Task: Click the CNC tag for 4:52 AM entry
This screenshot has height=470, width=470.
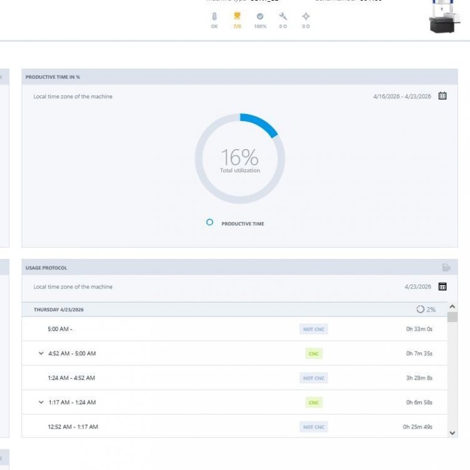Action: [x=313, y=353]
